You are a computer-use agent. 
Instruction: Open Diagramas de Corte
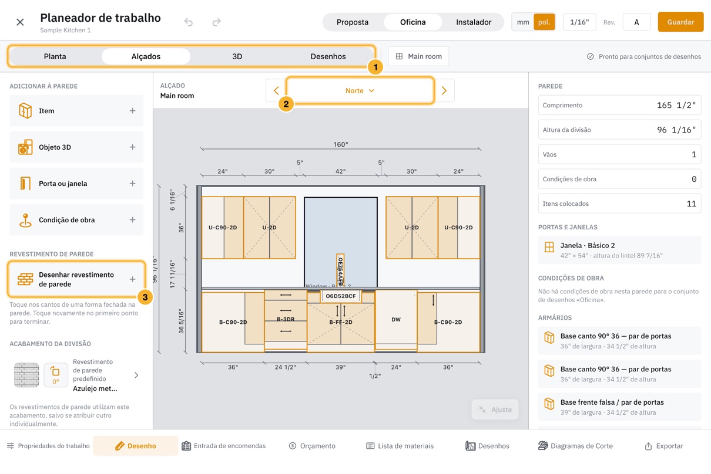tap(575, 446)
